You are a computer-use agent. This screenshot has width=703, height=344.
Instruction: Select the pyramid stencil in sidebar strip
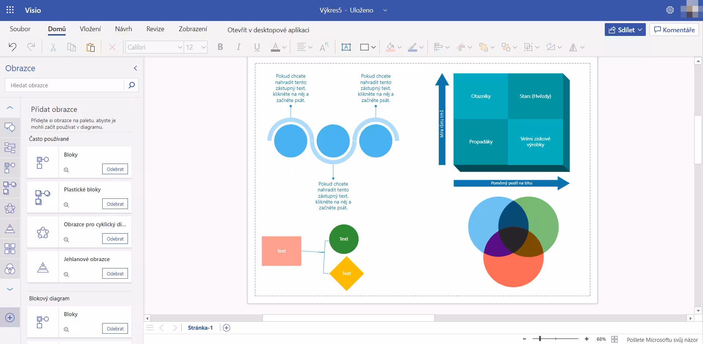[10, 228]
